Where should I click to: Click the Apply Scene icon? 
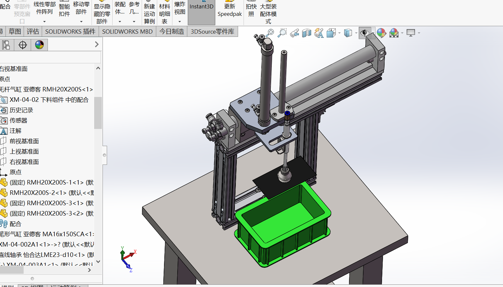tap(394, 33)
